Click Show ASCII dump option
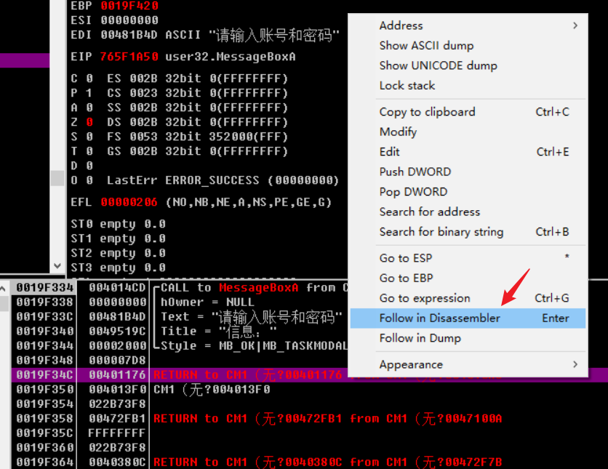This screenshot has width=608, height=469. click(x=426, y=45)
